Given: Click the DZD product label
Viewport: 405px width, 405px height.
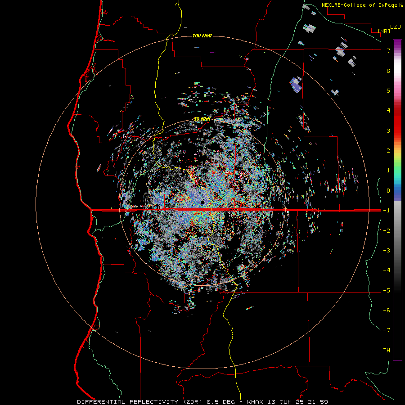Looking at the screenshot, I should coord(395,27).
